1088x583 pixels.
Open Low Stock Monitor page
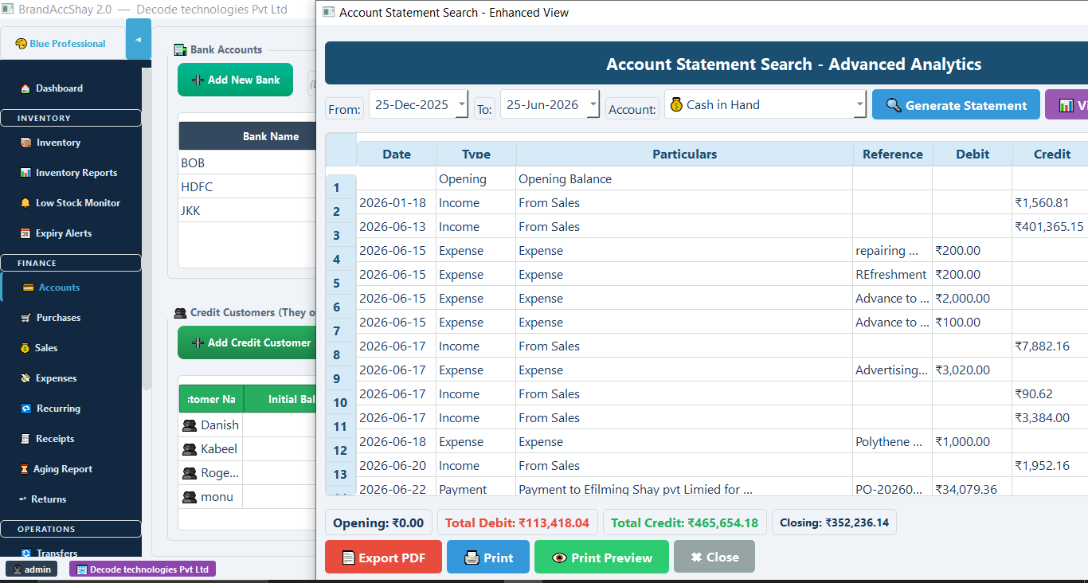[71, 203]
